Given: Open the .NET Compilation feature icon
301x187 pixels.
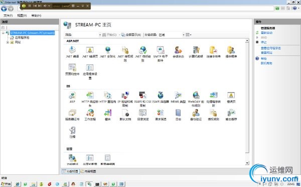Looking at the screenshot, I should (72, 50).
